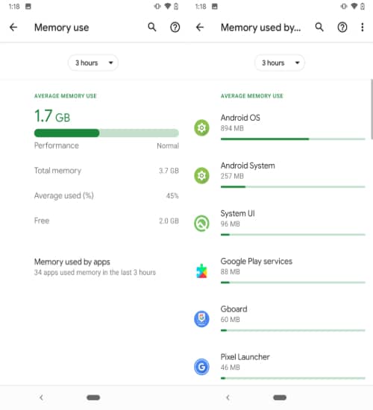
Task: Click the 46 MB value under Pixel Launcher
Action: [230, 368]
